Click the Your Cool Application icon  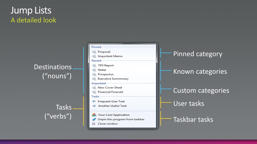(x=94, y=115)
